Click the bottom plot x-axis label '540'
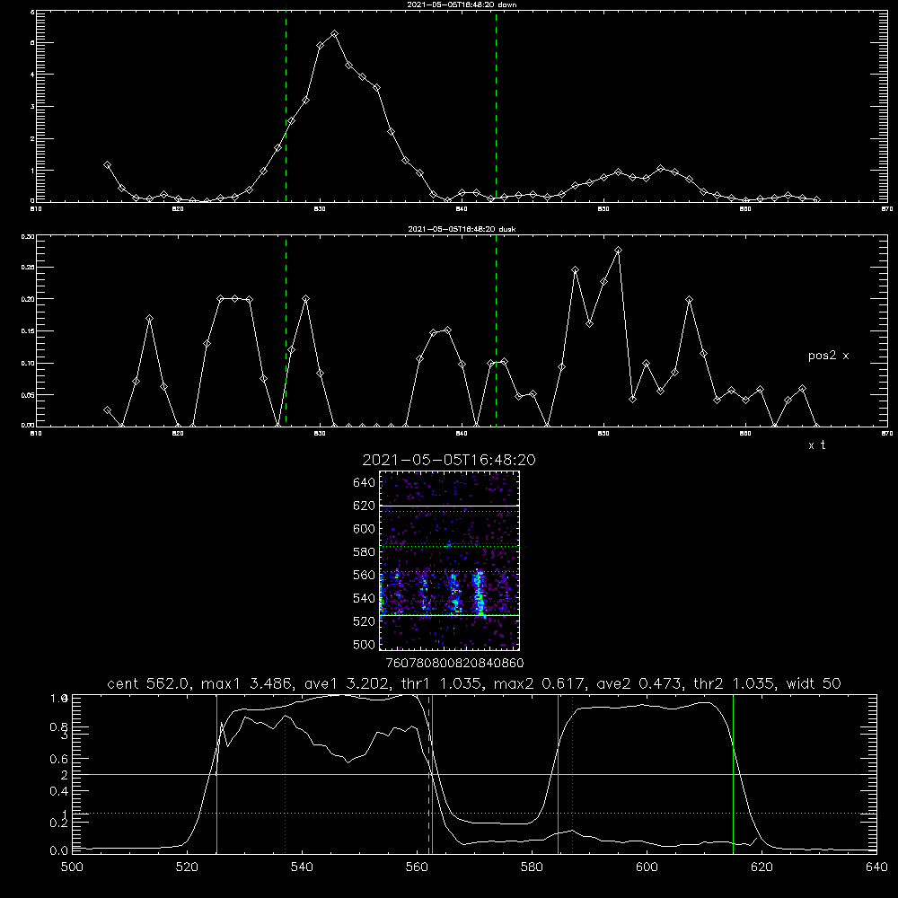 [302, 867]
